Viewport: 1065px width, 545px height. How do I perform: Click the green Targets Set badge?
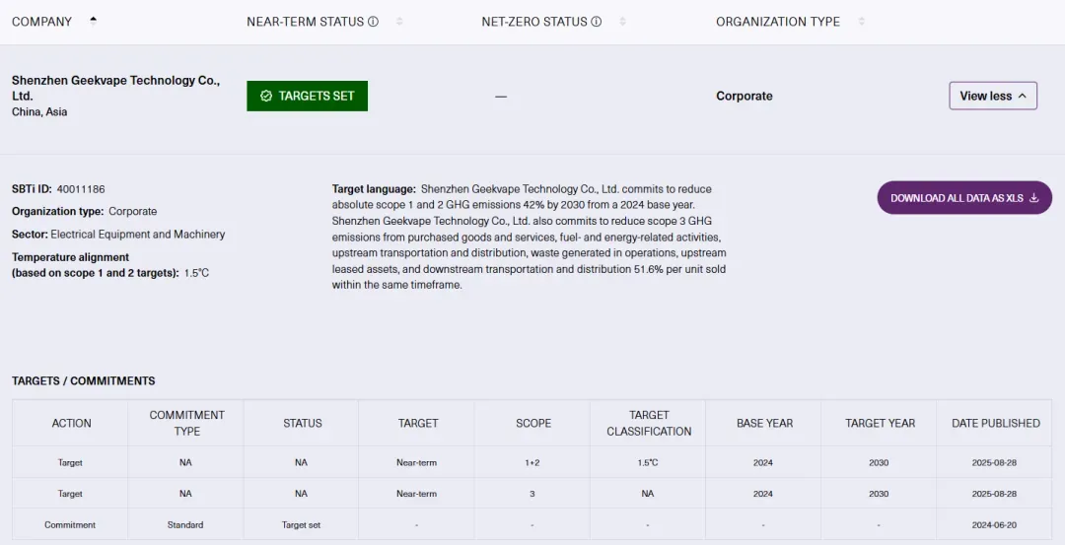pos(307,96)
